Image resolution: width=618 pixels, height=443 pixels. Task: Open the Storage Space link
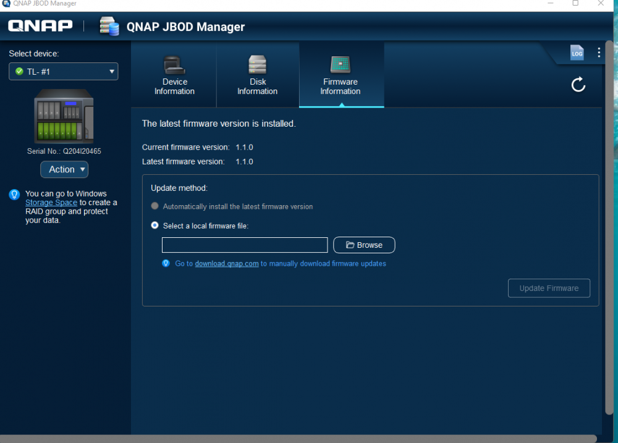(51, 203)
